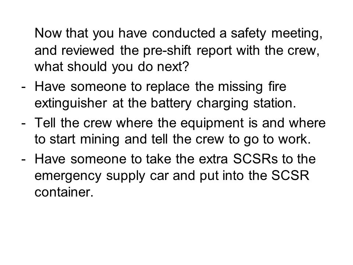Click the question text 'what should you do next?'

(x=112, y=67)
